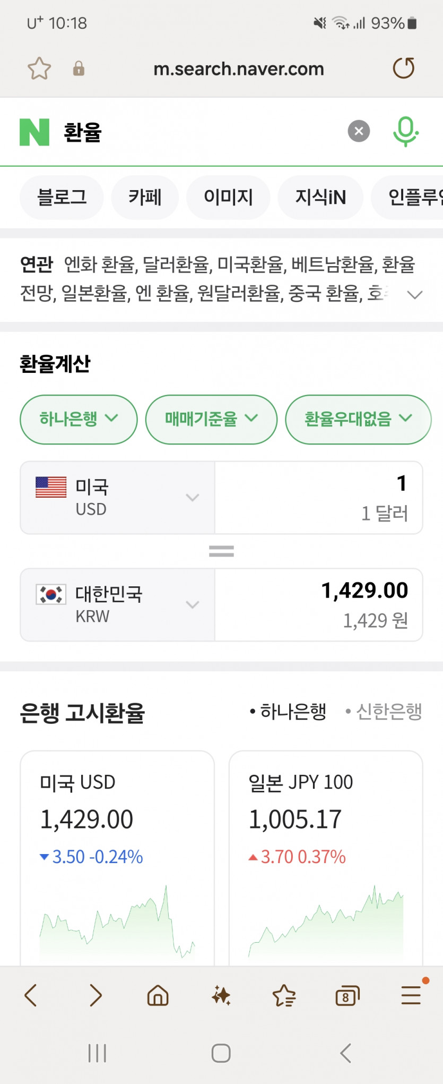This screenshot has width=443, height=1084.
Task: Clear the search query text
Action: tap(359, 131)
